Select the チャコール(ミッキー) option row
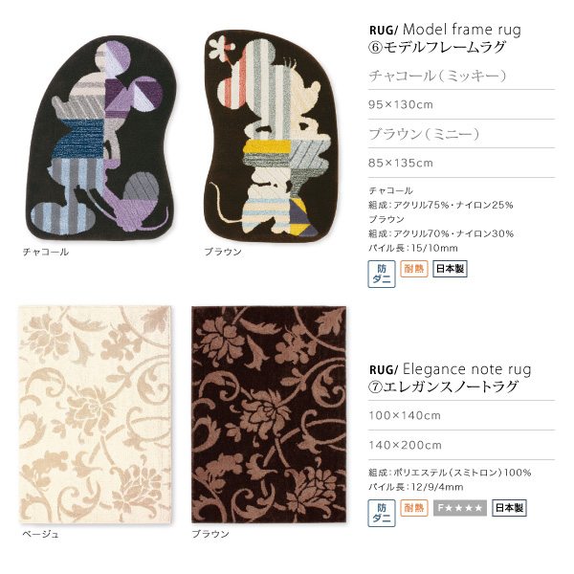Image resolution: width=574 pixels, height=574 pixels. pos(461,76)
